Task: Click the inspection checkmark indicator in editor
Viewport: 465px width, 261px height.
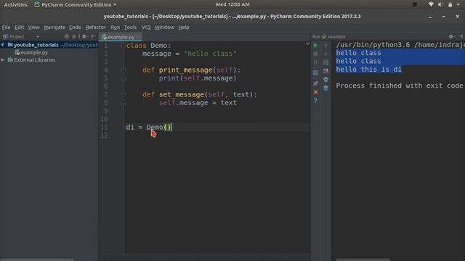Action: click(x=307, y=43)
